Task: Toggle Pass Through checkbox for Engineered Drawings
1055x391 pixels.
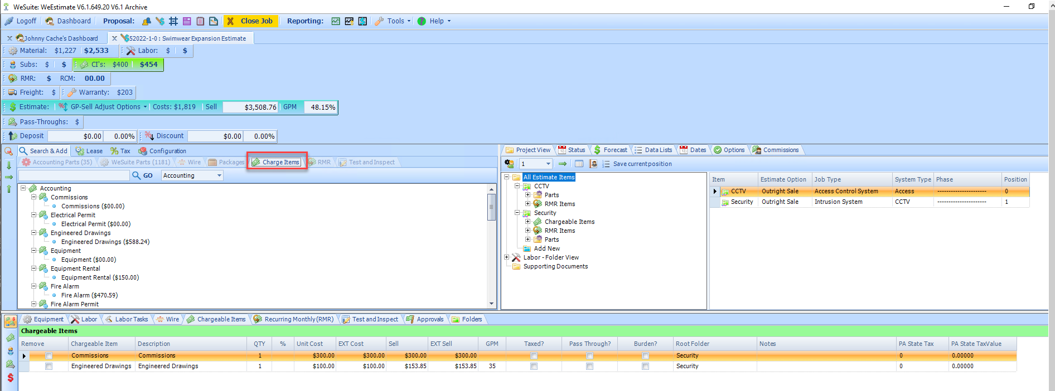Action: pos(590,366)
